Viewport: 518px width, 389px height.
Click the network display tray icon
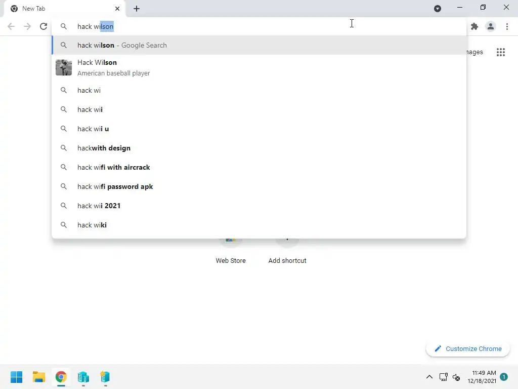click(443, 377)
